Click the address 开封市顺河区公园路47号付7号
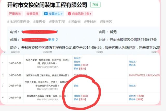This screenshot has width=166, height=111. tap(133, 40)
